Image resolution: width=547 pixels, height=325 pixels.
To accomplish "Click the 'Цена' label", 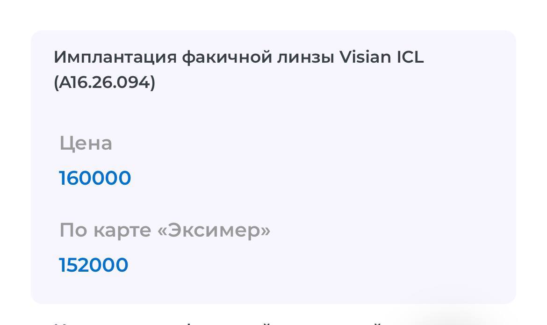I will (x=86, y=143).
